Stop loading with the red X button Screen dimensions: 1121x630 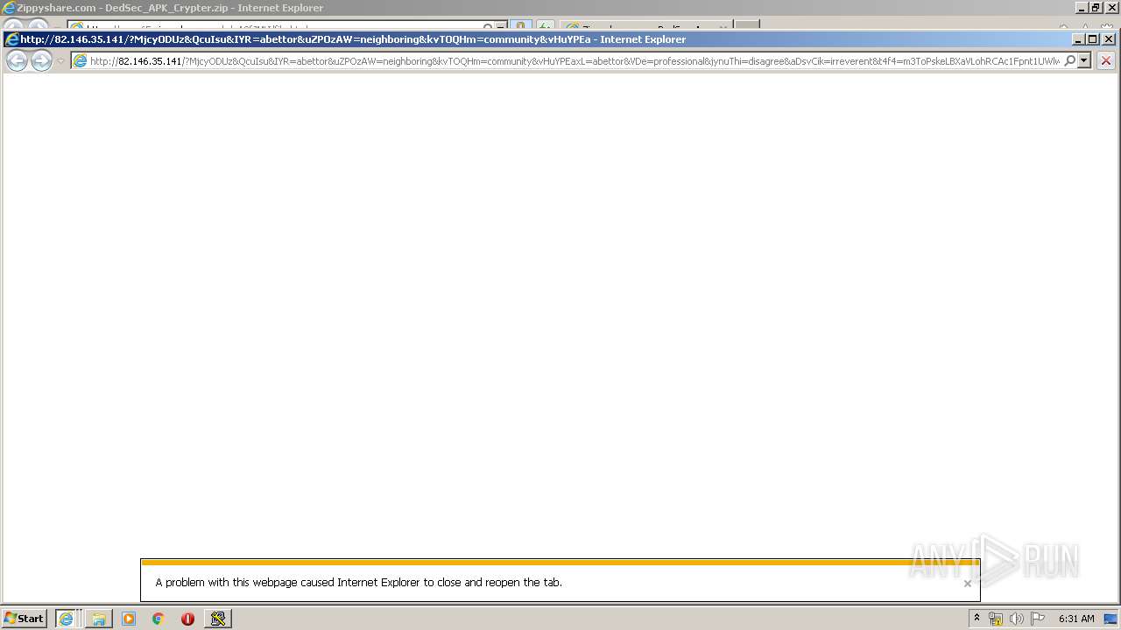1106,60
